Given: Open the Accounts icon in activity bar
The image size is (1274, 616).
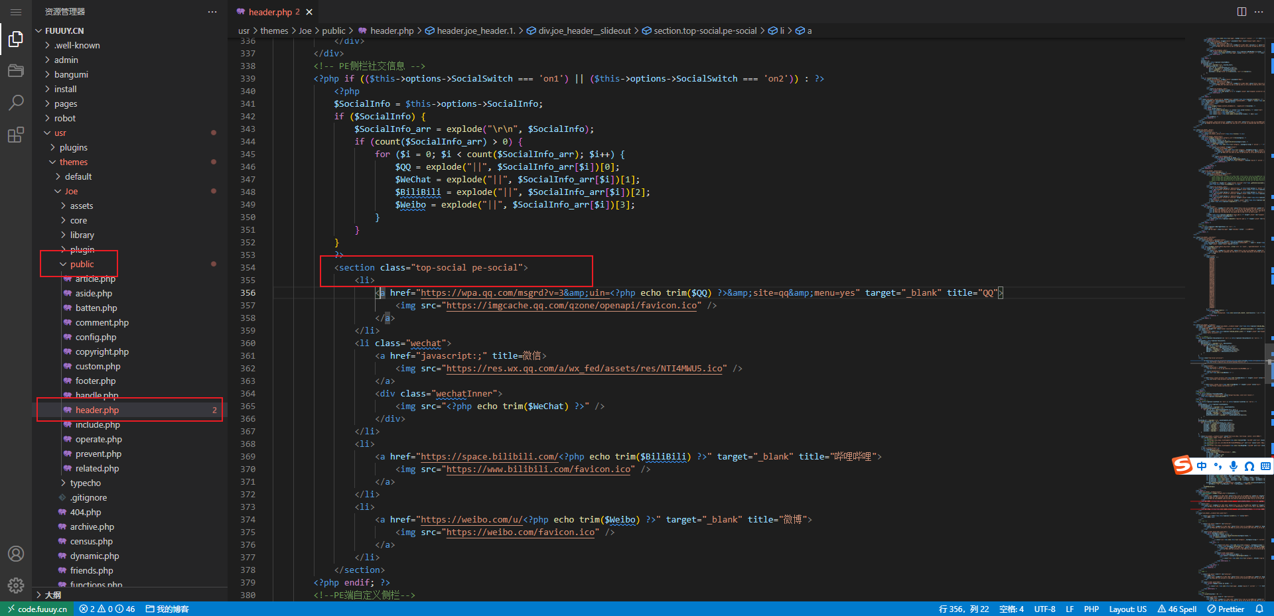Looking at the screenshot, I should (x=16, y=554).
